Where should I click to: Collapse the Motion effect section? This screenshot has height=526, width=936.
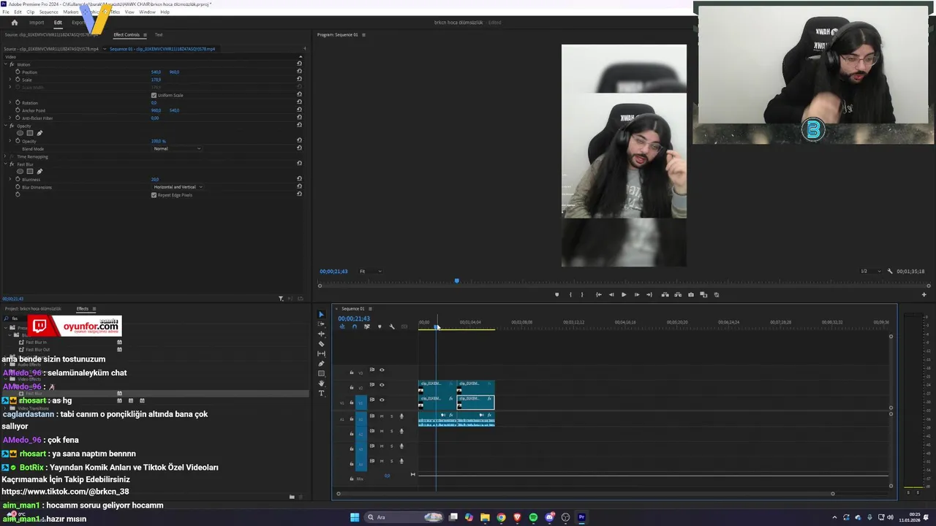click(x=6, y=64)
